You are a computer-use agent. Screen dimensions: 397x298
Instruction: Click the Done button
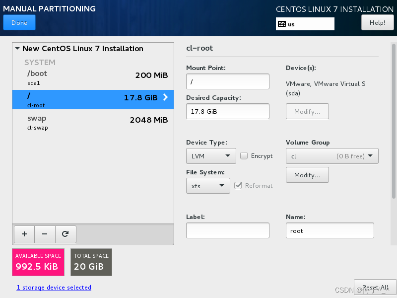(19, 22)
